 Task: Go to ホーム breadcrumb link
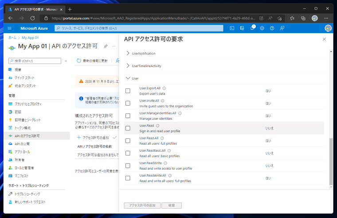tap(12, 38)
